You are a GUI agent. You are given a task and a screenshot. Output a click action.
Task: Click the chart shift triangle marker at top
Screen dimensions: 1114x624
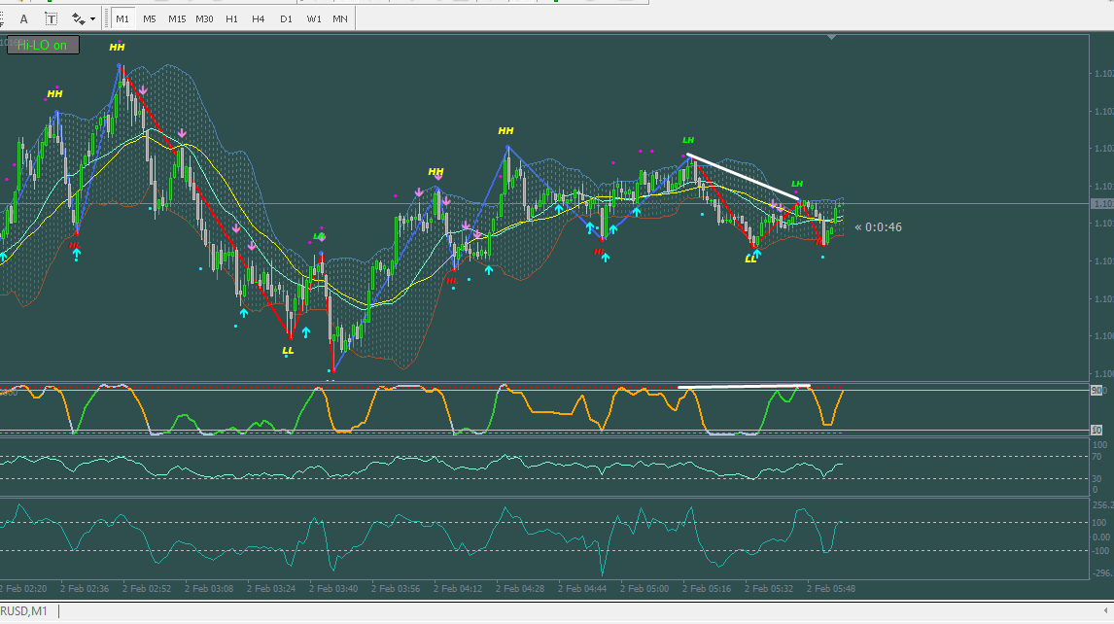click(831, 37)
